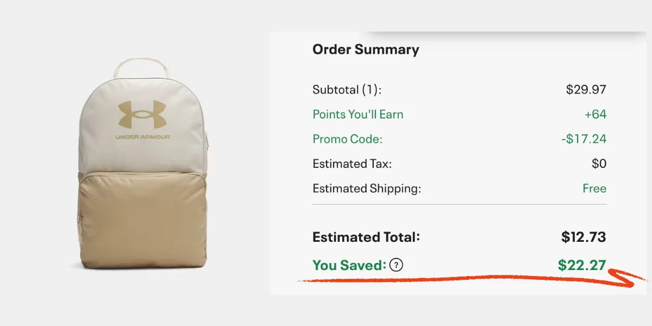This screenshot has width=652, height=326.
Task: Click the Estimated Shipping label
Action: [367, 189]
